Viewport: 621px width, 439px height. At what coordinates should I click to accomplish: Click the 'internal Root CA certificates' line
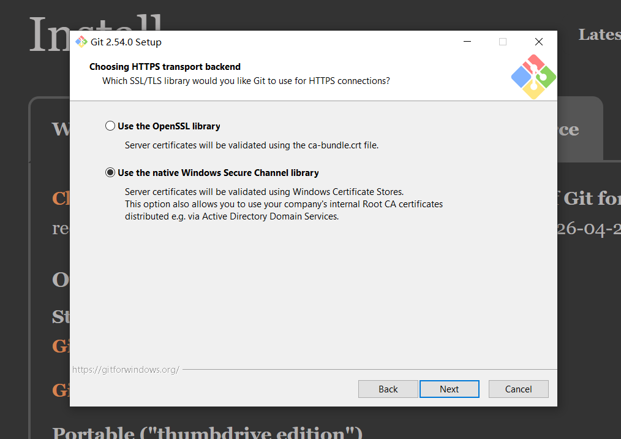pos(284,204)
